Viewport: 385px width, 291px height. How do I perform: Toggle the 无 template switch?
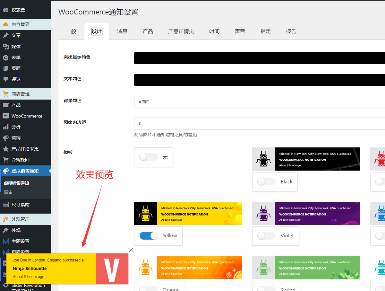tap(149, 157)
